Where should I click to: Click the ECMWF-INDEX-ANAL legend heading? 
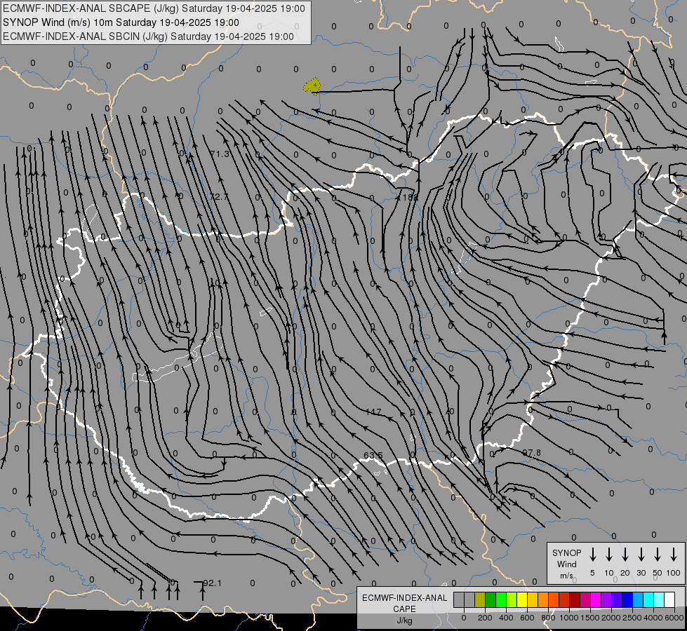[x=404, y=598]
